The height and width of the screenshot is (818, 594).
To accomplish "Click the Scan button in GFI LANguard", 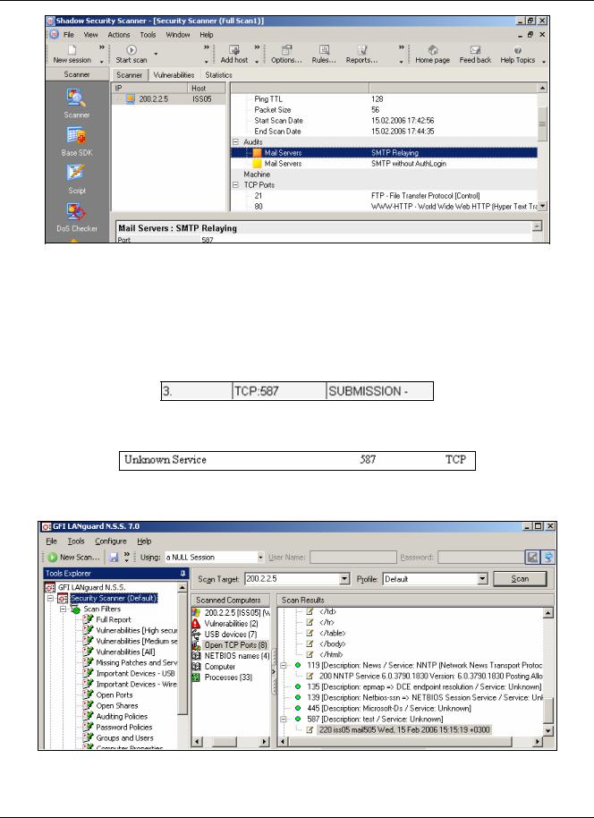I will pos(520,578).
